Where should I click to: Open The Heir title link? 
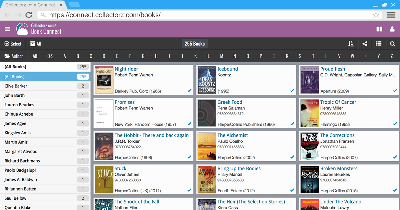[x=251, y=202]
